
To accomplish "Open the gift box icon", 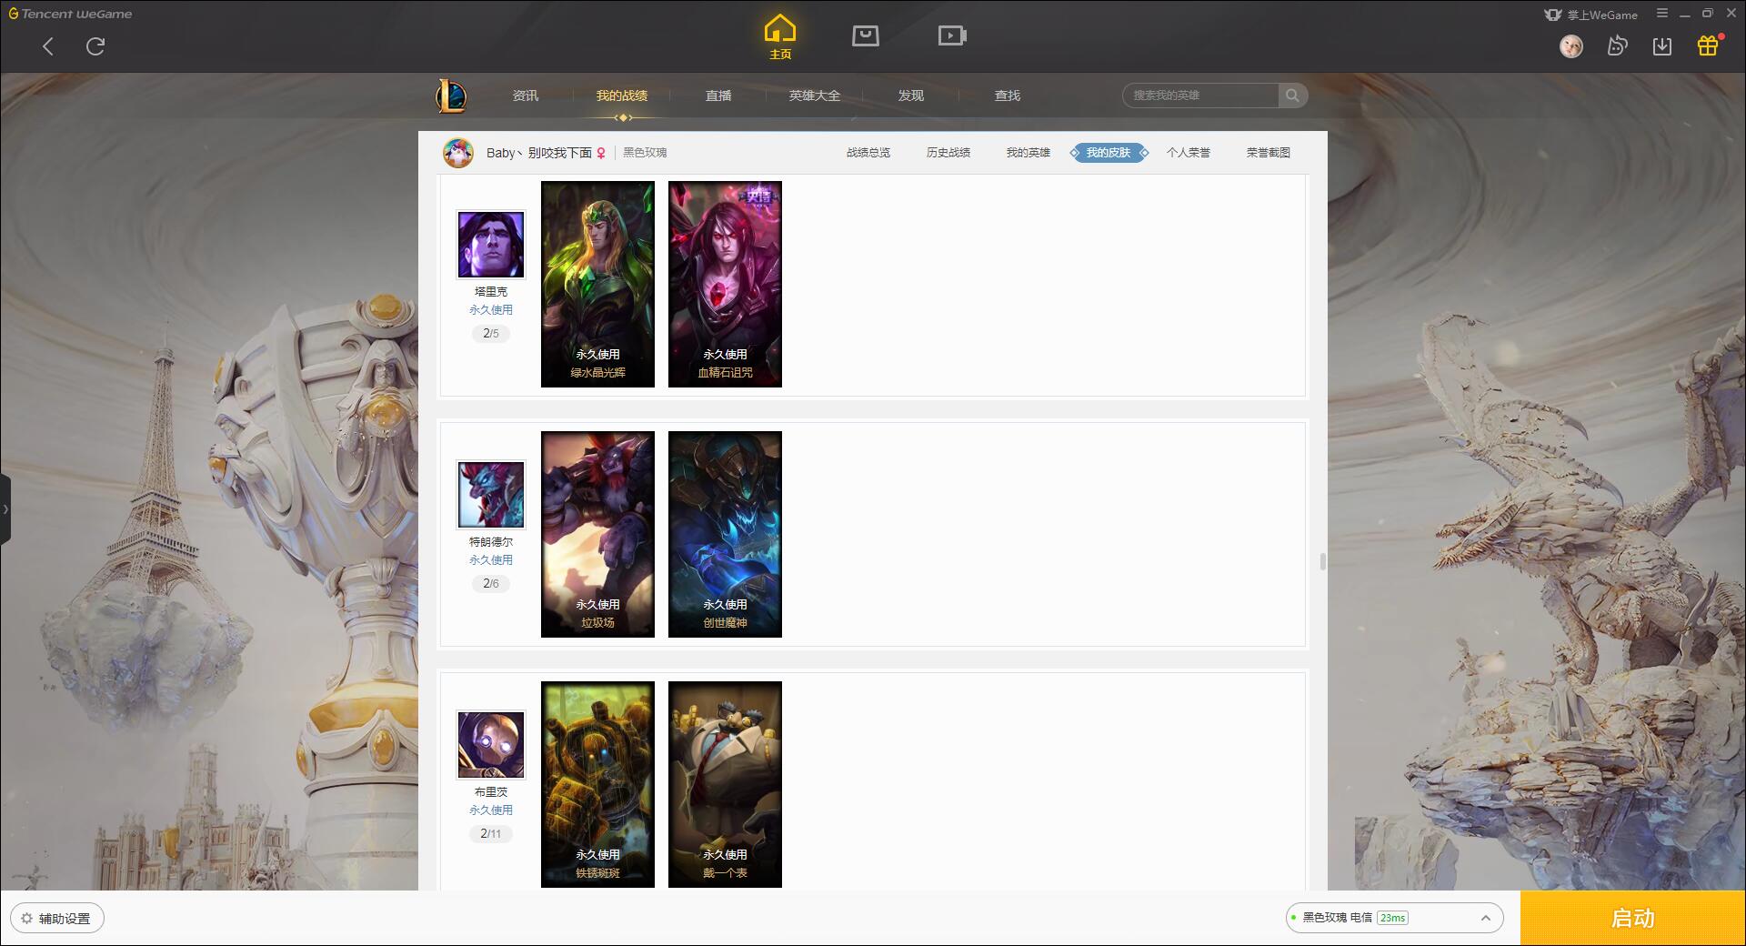I will 1708,45.
